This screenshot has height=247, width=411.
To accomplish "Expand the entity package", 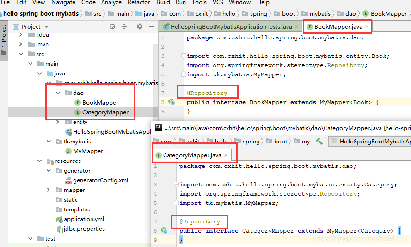I will 58,122.
